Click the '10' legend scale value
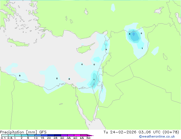The height and width of the screenshot is (139, 181). point(36,138)
